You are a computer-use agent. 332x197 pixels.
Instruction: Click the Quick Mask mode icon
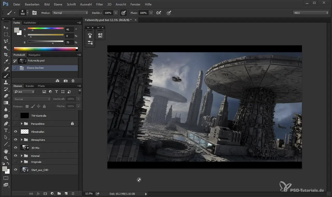click(6, 178)
